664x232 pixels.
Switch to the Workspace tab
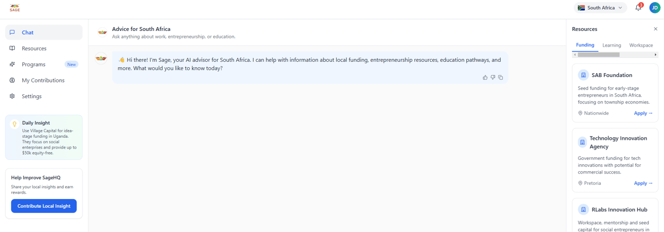click(x=641, y=45)
